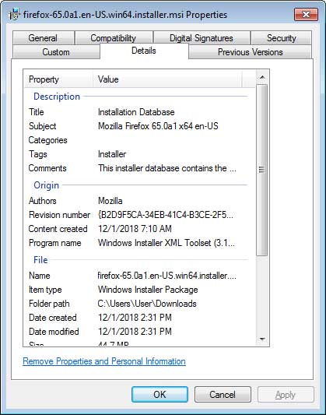Open the Compatibility tab
Screen dimensions: 326x415
pyautogui.click(x=114, y=38)
